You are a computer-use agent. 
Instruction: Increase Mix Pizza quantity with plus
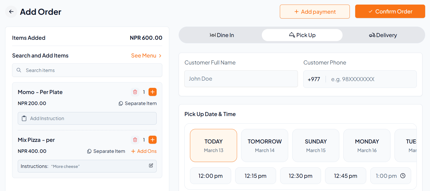pyautogui.click(x=153, y=140)
